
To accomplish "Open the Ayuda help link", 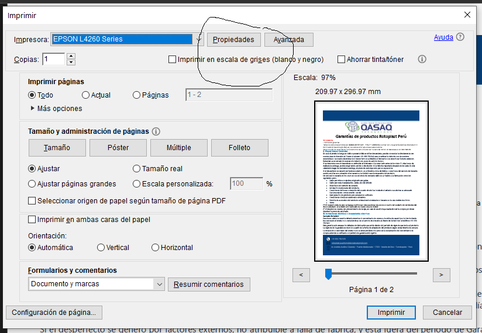I will [x=443, y=37].
